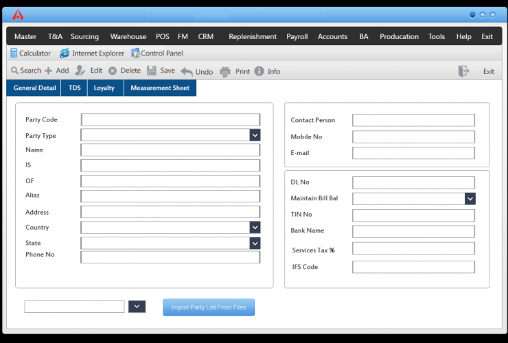Open the Sourcing menu
The height and width of the screenshot is (343, 508).
pyautogui.click(x=84, y=36)
